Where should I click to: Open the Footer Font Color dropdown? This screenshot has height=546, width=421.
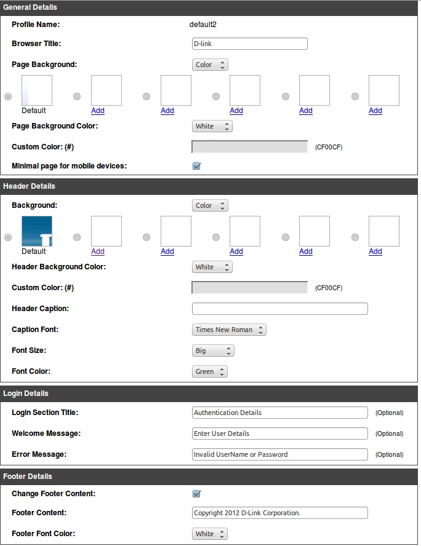210,534
